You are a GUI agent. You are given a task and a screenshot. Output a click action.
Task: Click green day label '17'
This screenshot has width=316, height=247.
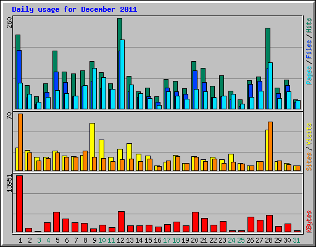pyautogui.click(x=167, y=240)
